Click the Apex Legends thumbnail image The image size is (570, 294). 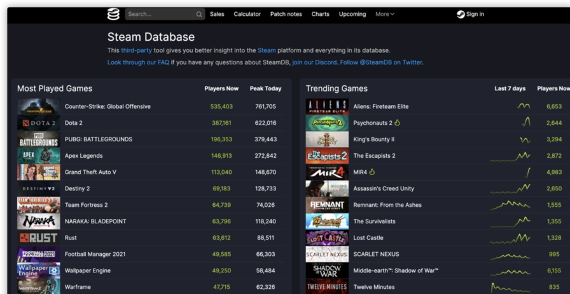[x=39, y=156]
